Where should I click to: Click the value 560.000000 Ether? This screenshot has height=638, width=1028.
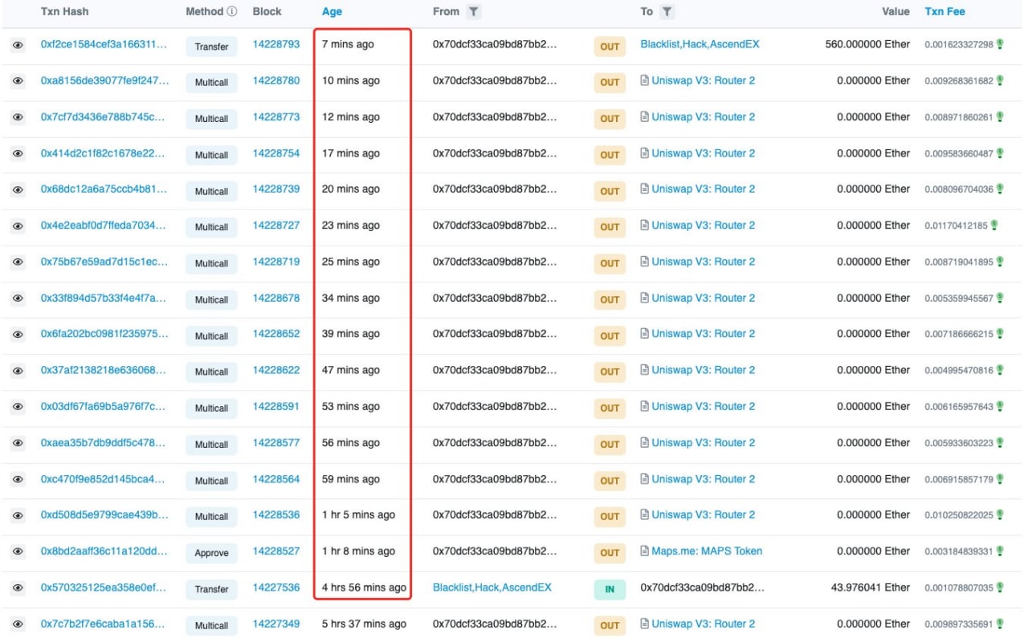click(867, 44)
